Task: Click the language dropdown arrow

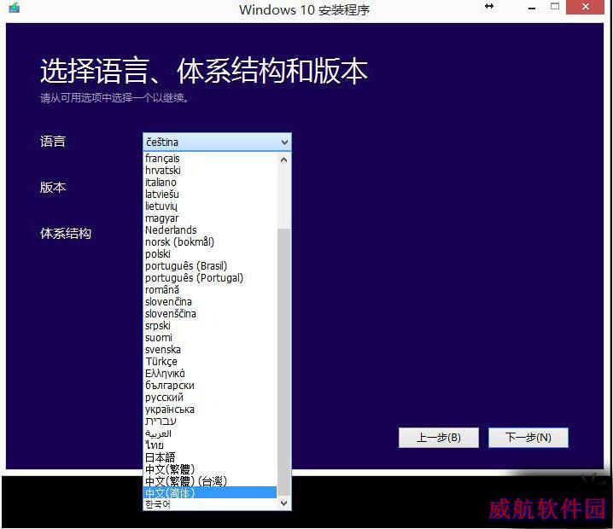Action: (284, 142)
